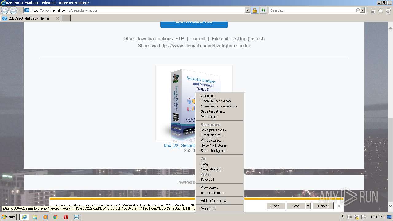
Task: Open Opera taskbar icon
Action: click(66, 217)
